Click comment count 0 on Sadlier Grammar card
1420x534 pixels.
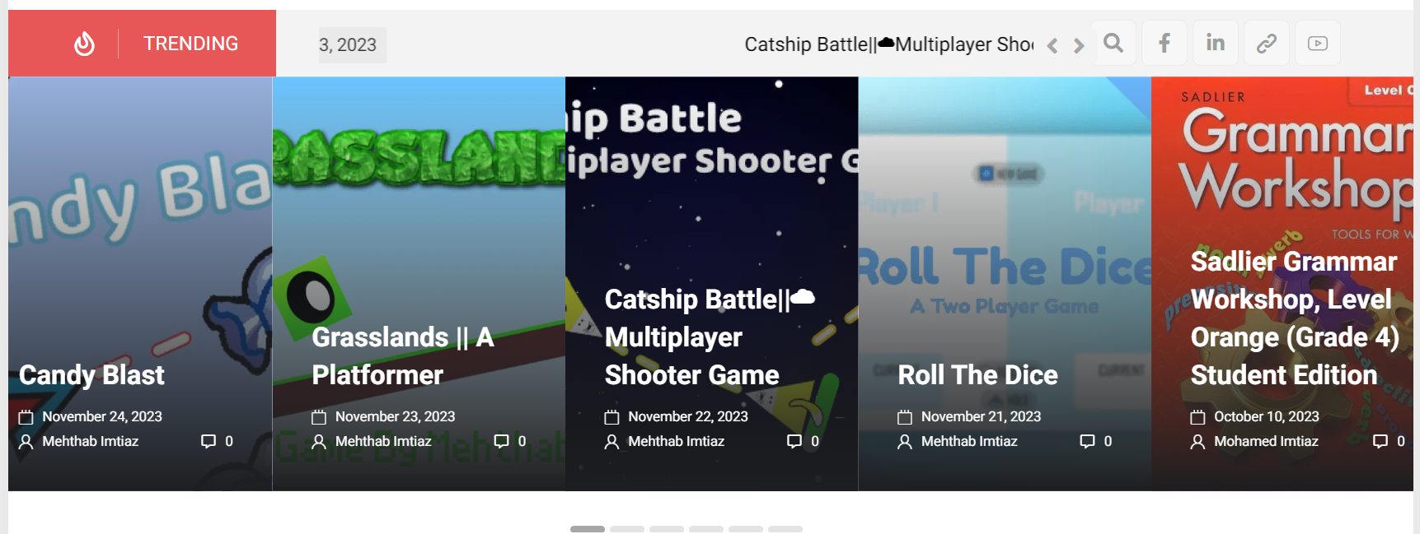coord(1401,442)
